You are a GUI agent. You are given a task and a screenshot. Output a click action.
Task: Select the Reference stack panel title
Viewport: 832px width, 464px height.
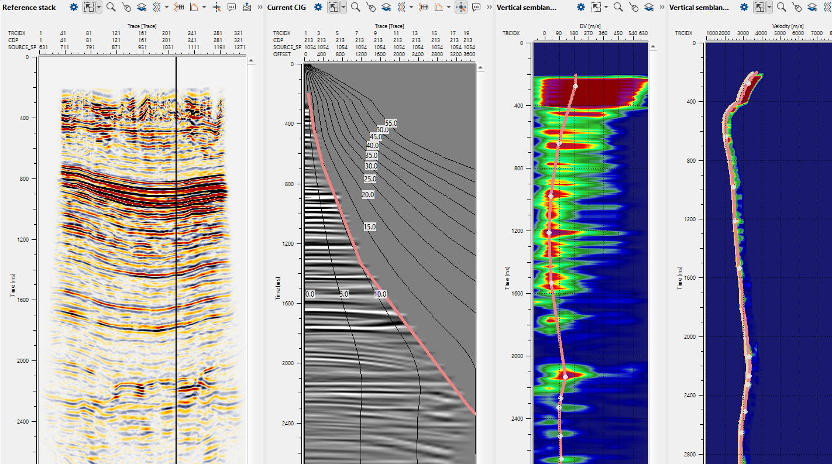[x=29, y=8]
